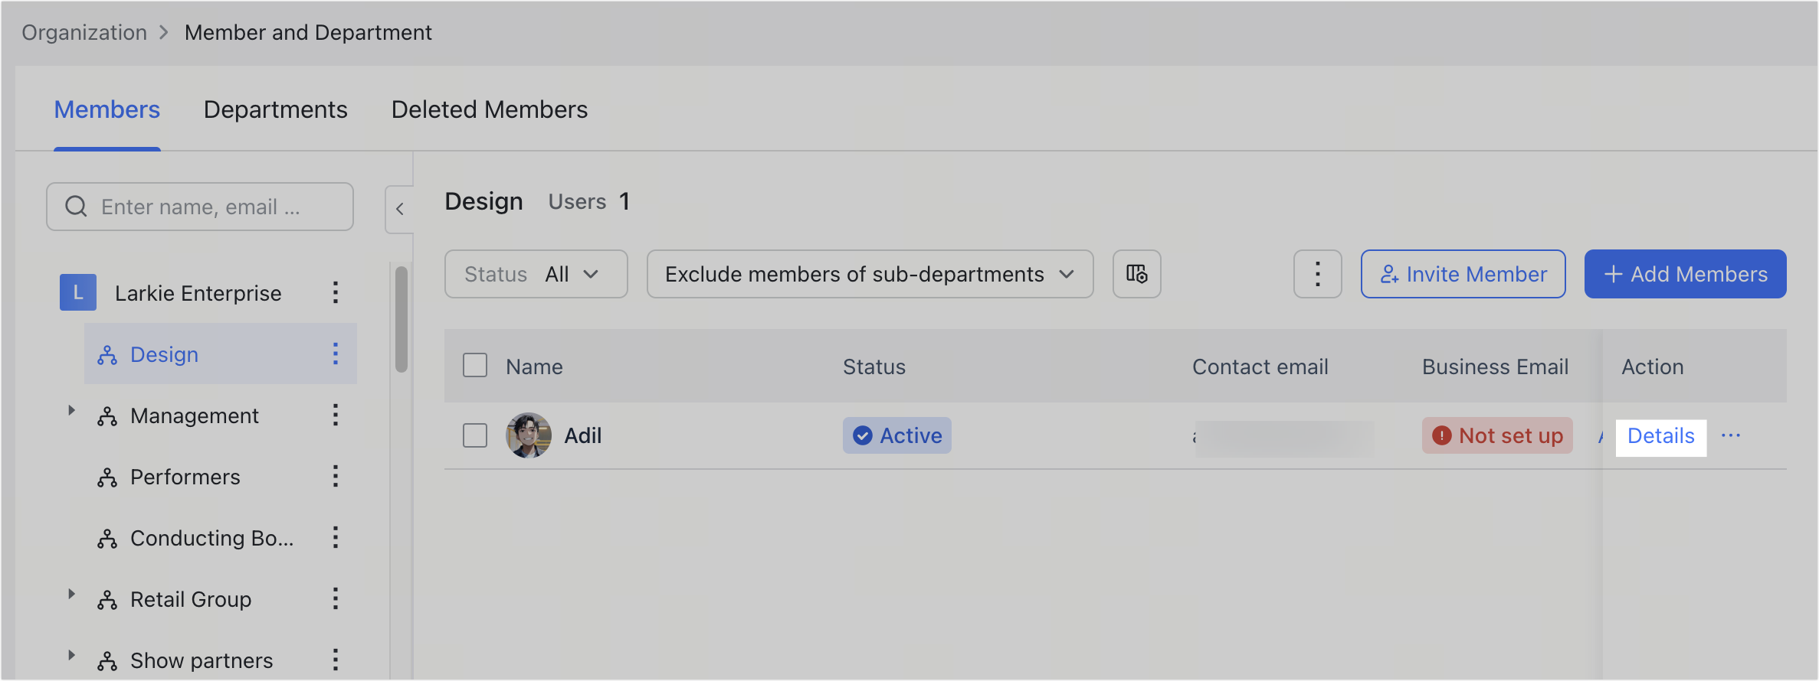Select the Show partners department
This screenshot has width=1819, height=681.
click(x=202, y=660)
